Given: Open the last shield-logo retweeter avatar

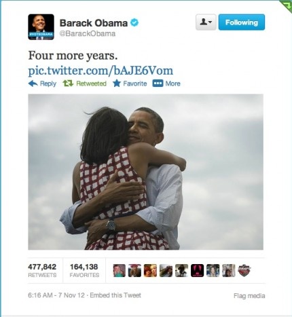Looking at the screenshot, I should [x=244, y=270].
